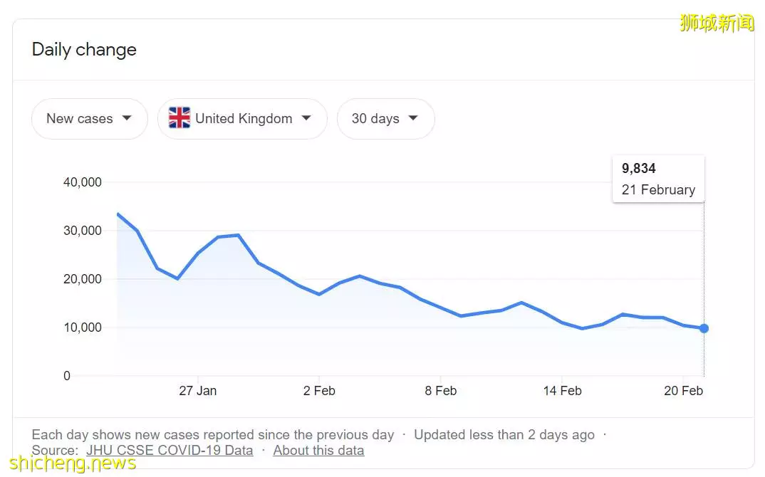The height and width of the screenshot is (477, 765).
Task: Click the 2 Feb axis label
Action: (319, 391)
